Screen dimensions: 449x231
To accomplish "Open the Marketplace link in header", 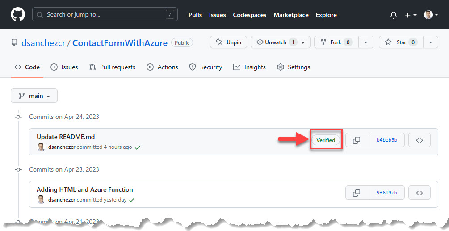I will point(291,15).
